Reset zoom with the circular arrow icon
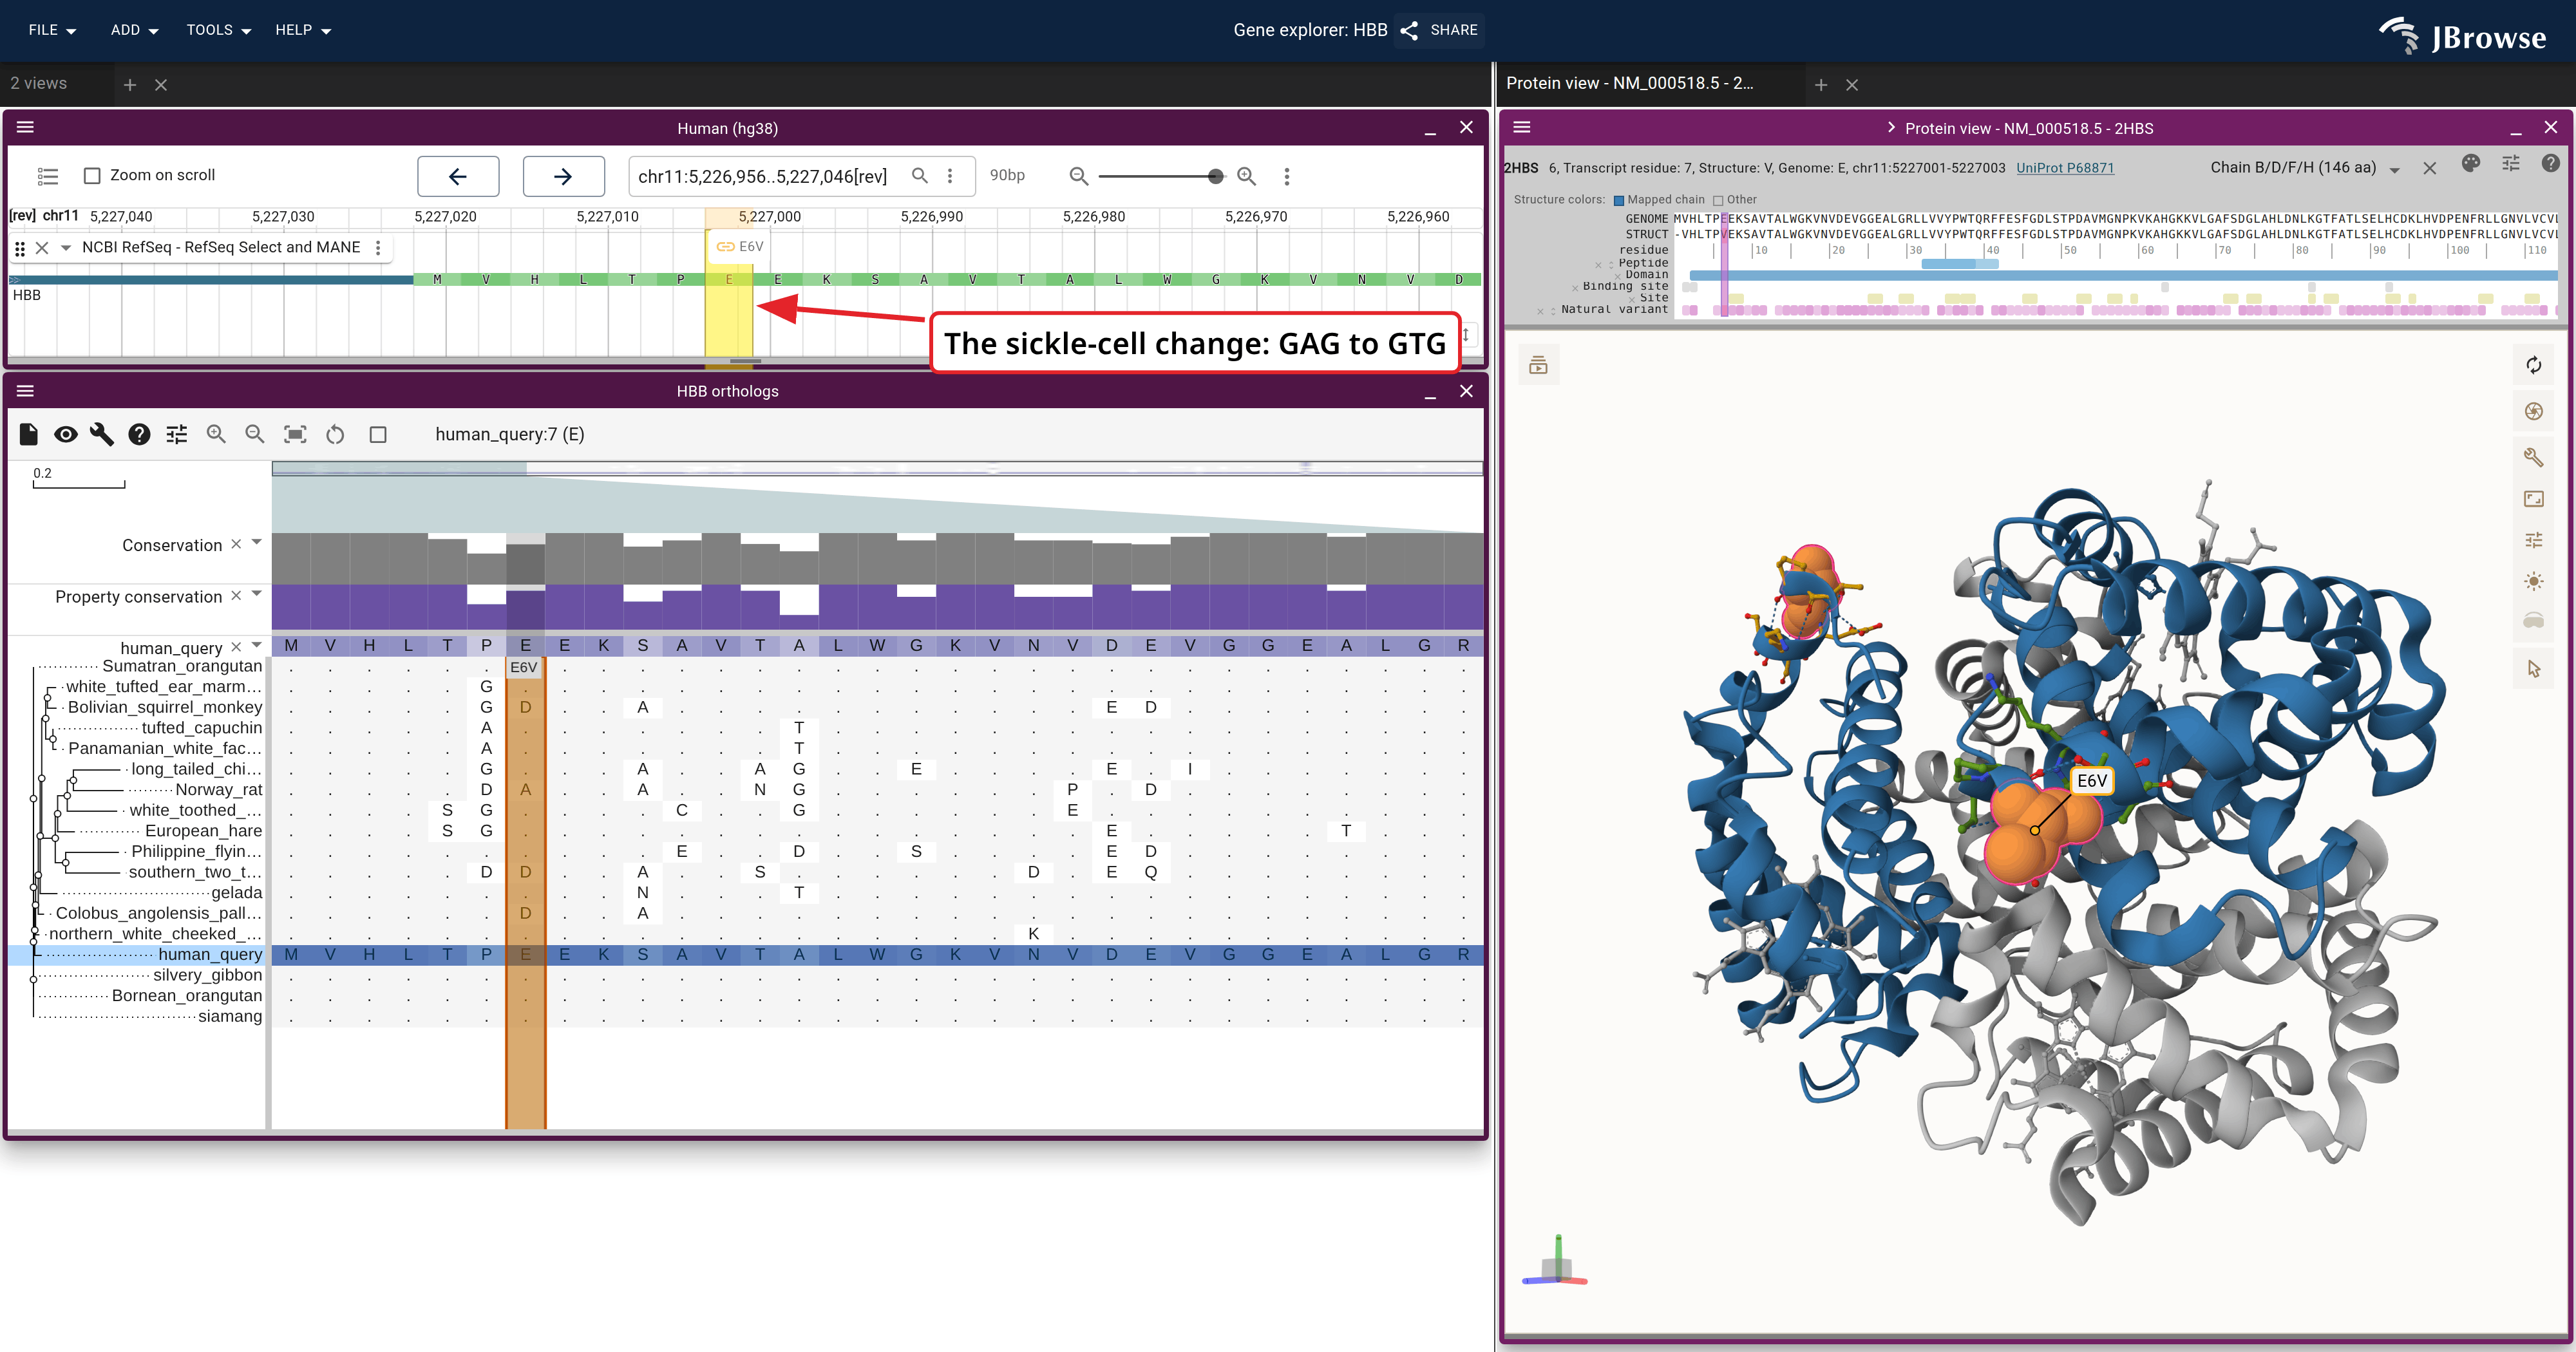Screen dimensions: 2576x1352 point(335,434)
